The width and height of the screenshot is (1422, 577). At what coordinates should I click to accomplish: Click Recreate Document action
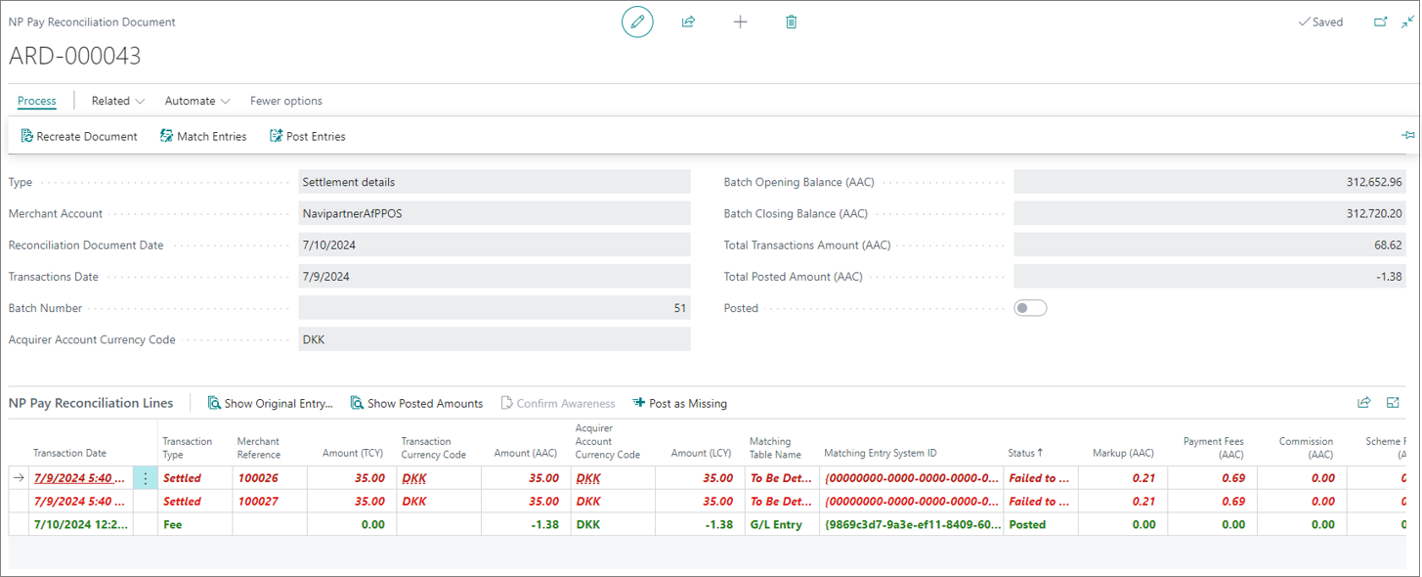coord(79,136)
